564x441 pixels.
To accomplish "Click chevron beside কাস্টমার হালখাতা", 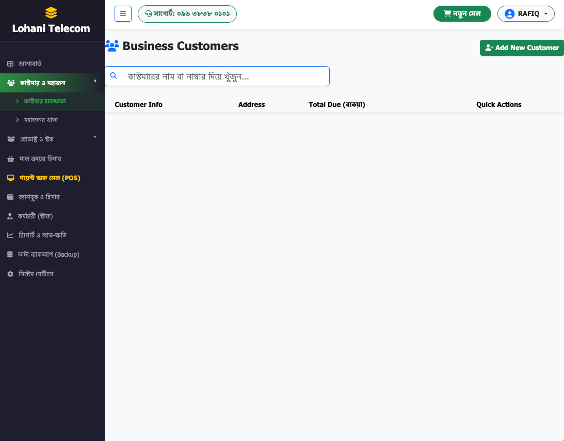I will coord(17,101).
